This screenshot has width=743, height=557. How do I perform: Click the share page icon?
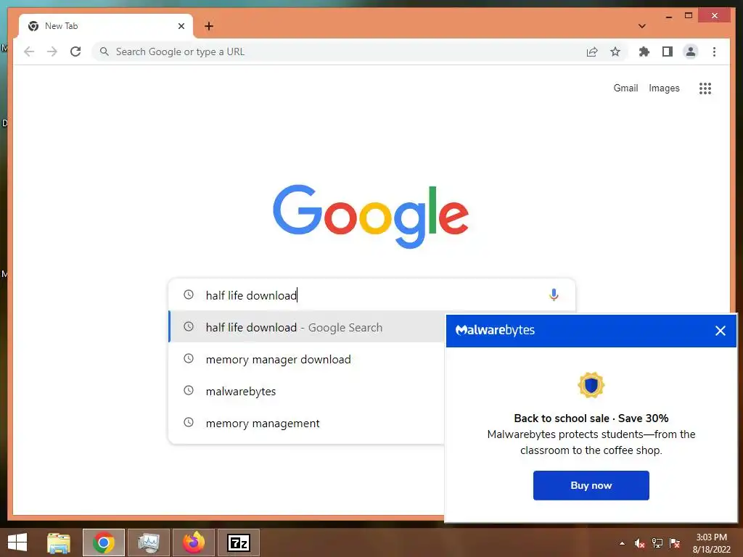tap(592, 51)
